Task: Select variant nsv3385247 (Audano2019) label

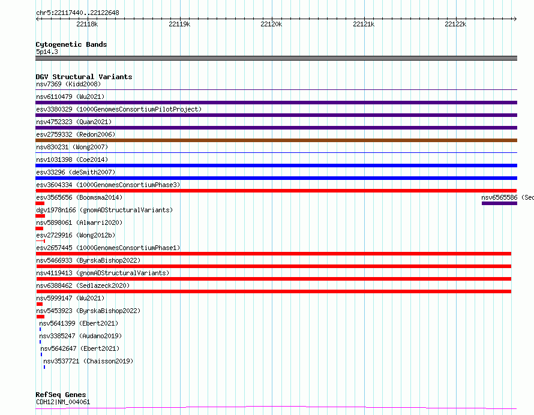Action: point(80,336)
